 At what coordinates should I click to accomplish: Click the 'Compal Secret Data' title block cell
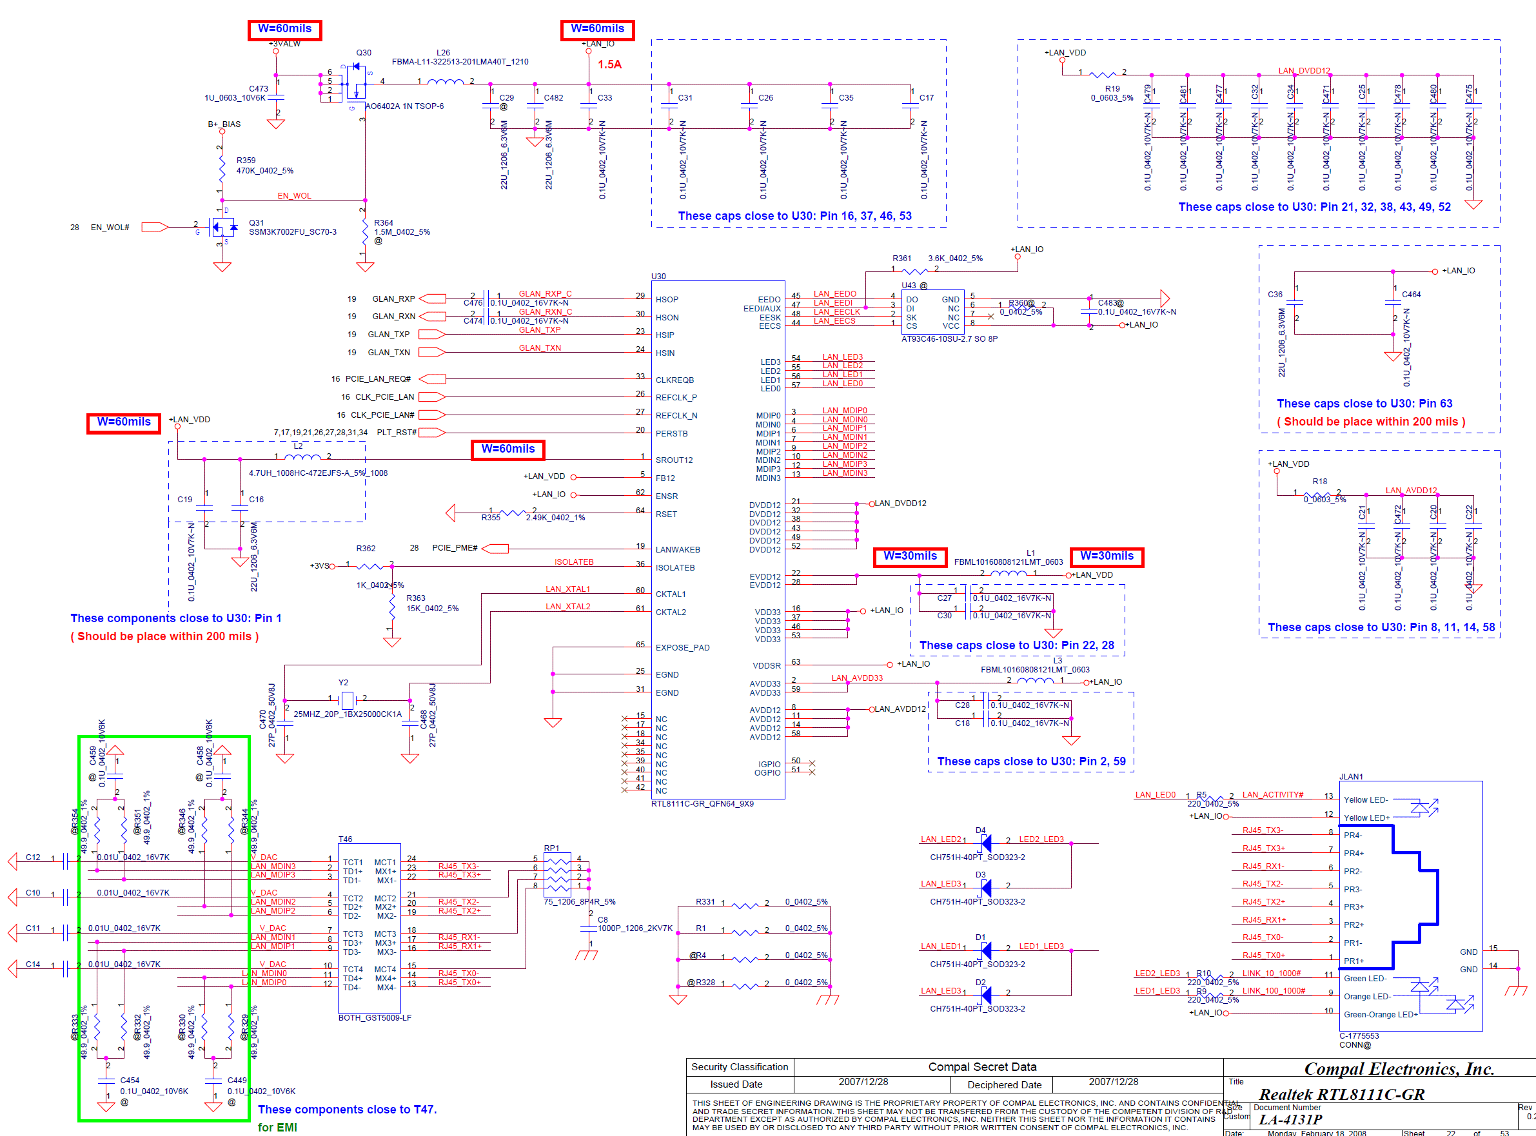click(981, 1066)
